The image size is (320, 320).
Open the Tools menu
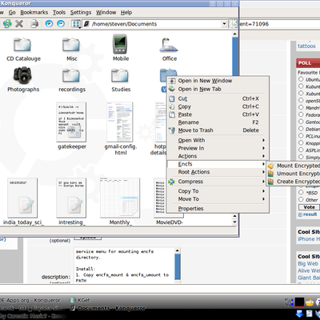pyautogui.click(x=59, y=12)
